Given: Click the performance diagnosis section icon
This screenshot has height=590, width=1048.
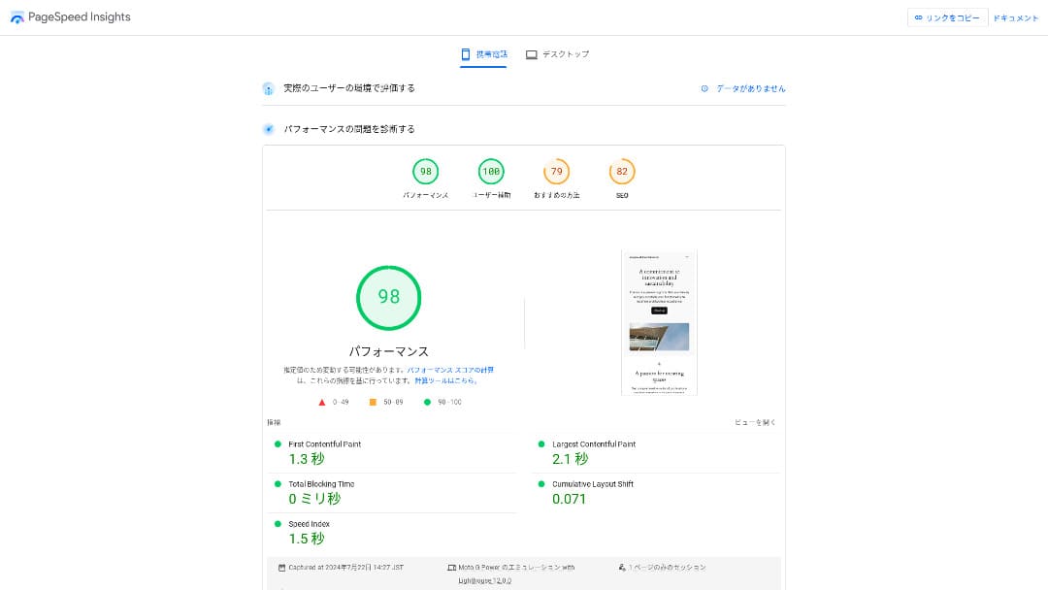Looking at the screenshot, I should click(x=269, y=129).
